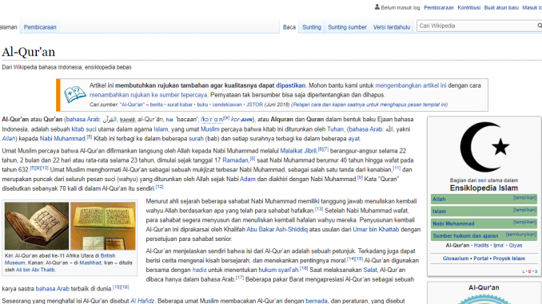Open the Sunting sumber tab
The image size is (542, 304).
347,27
